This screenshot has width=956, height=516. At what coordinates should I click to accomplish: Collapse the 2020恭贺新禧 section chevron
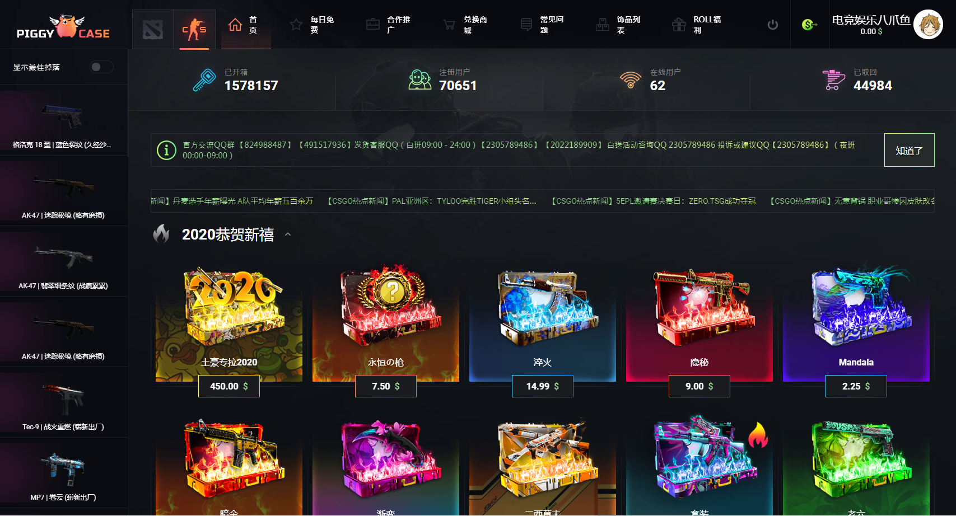tap(288, 234)
